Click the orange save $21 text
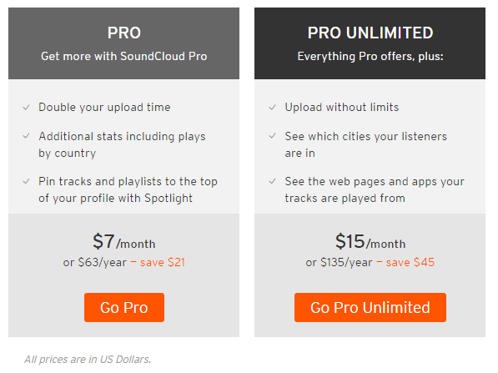This screenshot has height=373, width=498. [x=163, y=262]
